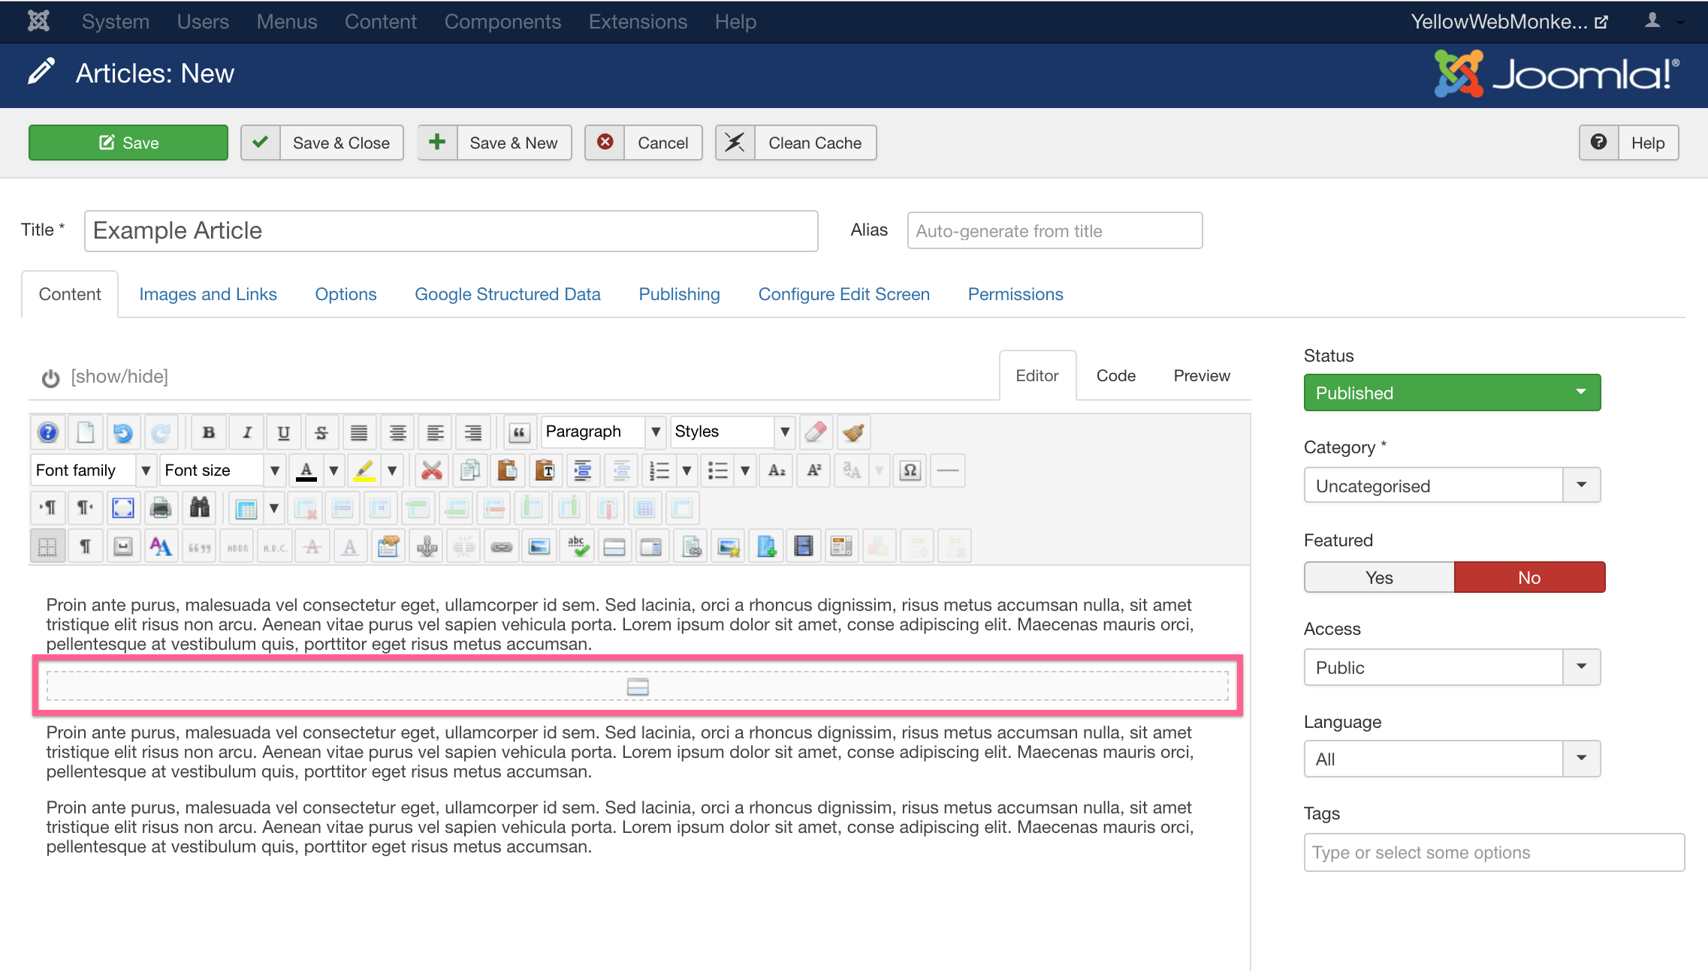Select the Paragraph style dropdown

pos(597,431)
